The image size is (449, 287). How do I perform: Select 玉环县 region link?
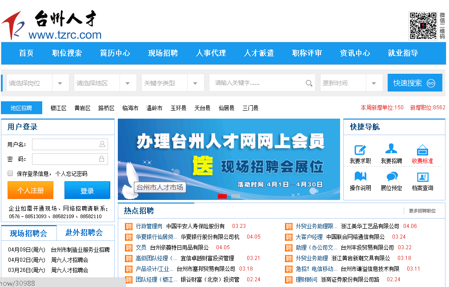pos(178,108)
